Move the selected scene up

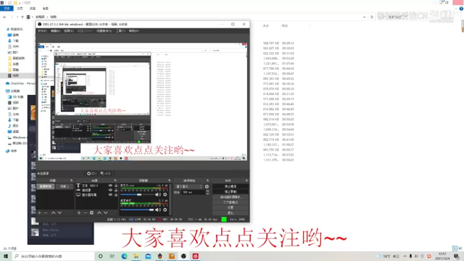53,213
